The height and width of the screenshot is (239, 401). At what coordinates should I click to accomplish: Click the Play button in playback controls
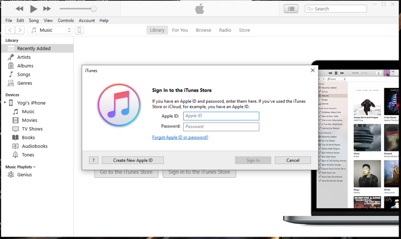(x=33, y=9)
